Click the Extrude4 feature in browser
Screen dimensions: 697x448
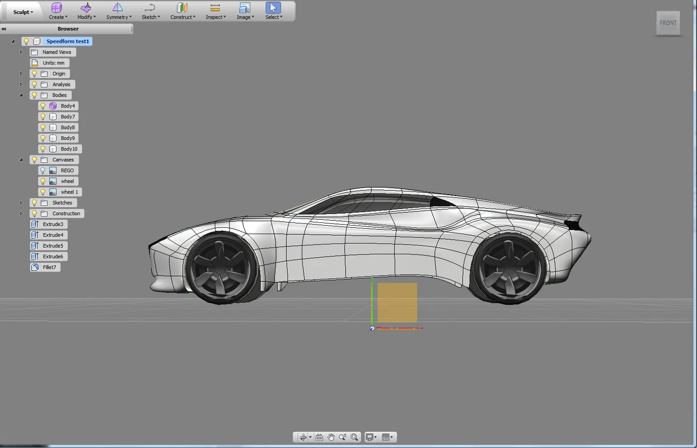click(x=52, y=235)
